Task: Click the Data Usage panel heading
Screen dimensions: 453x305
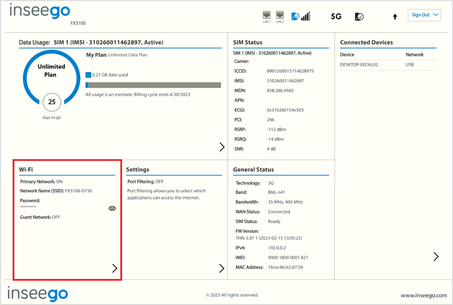Action: 91,42
